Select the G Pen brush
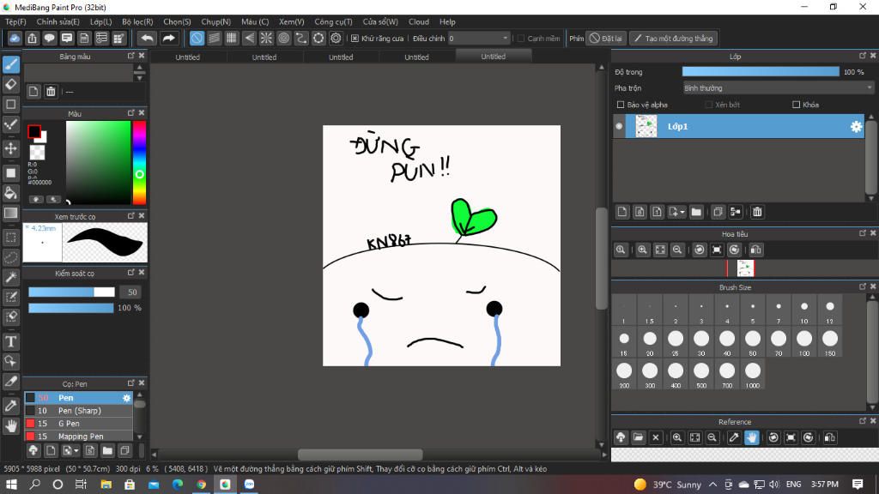 pyautogui.click(x=78, y=424)
